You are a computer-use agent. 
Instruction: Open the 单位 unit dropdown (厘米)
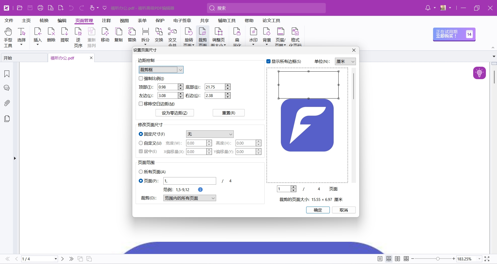(x=345, y=62)
